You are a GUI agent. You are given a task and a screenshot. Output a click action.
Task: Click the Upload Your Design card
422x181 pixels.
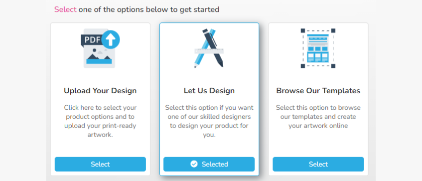click(x=100, y=99)
